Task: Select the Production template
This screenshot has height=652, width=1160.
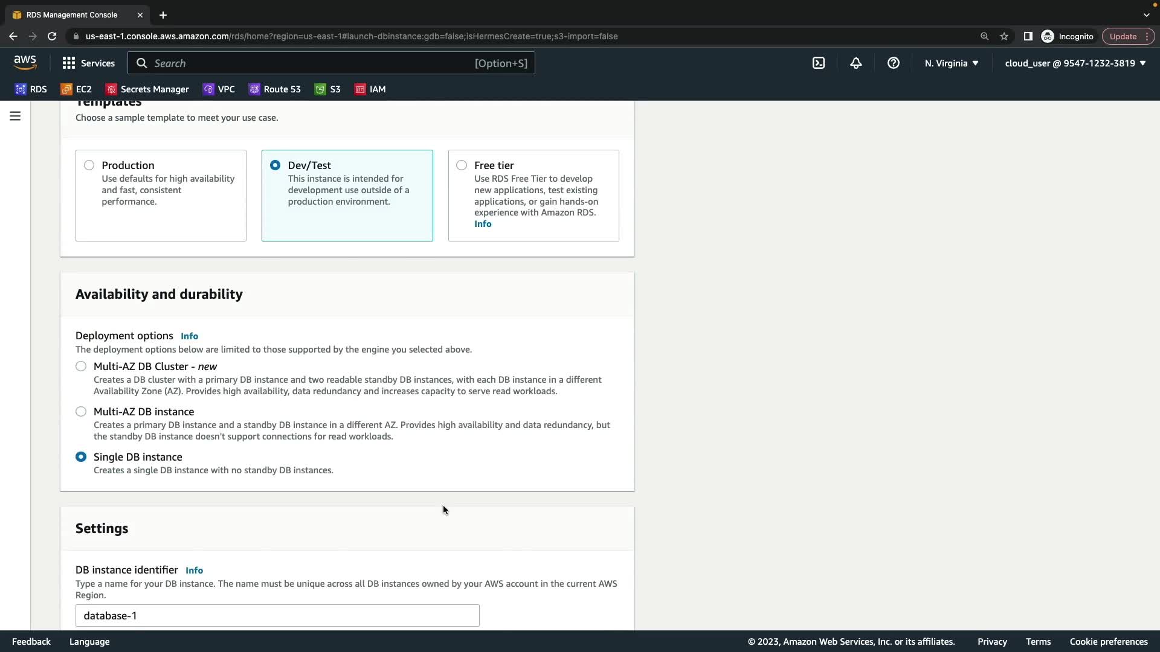Action: click(x=89, y=165)
